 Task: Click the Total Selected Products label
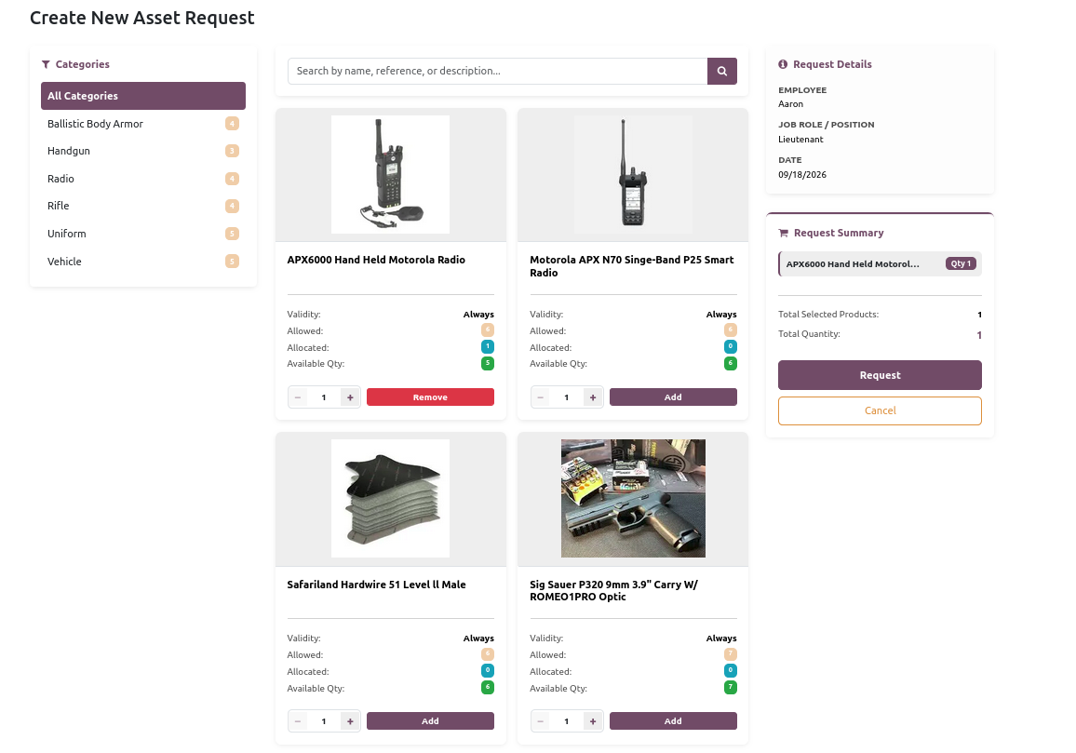click(x=828, y=315)
